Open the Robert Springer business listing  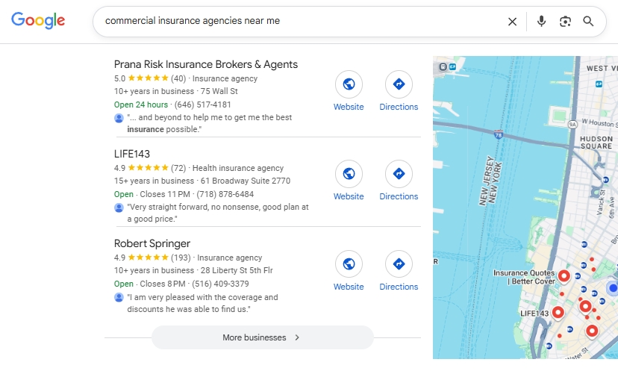[152, 243]
